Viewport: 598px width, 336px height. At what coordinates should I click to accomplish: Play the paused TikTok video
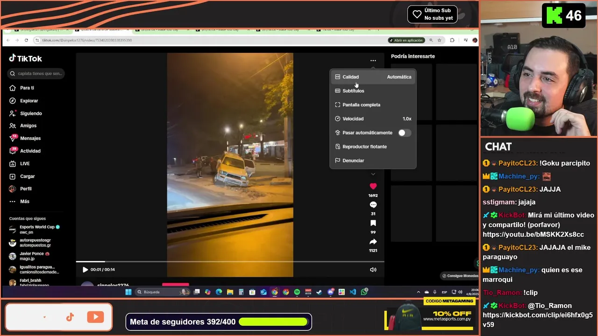pyautogui.click(x=85, y=270)
